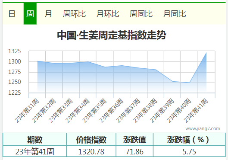Open the 月环比 tab
228x160 pixels.
click(108, 14)
